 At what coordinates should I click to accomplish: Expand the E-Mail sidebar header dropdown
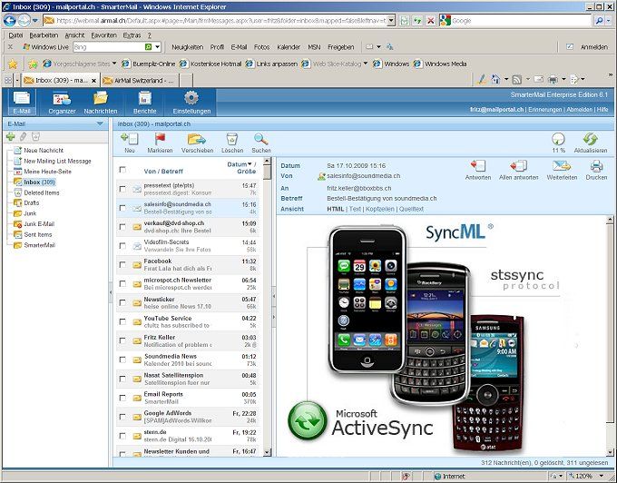(x=100, y=123)
